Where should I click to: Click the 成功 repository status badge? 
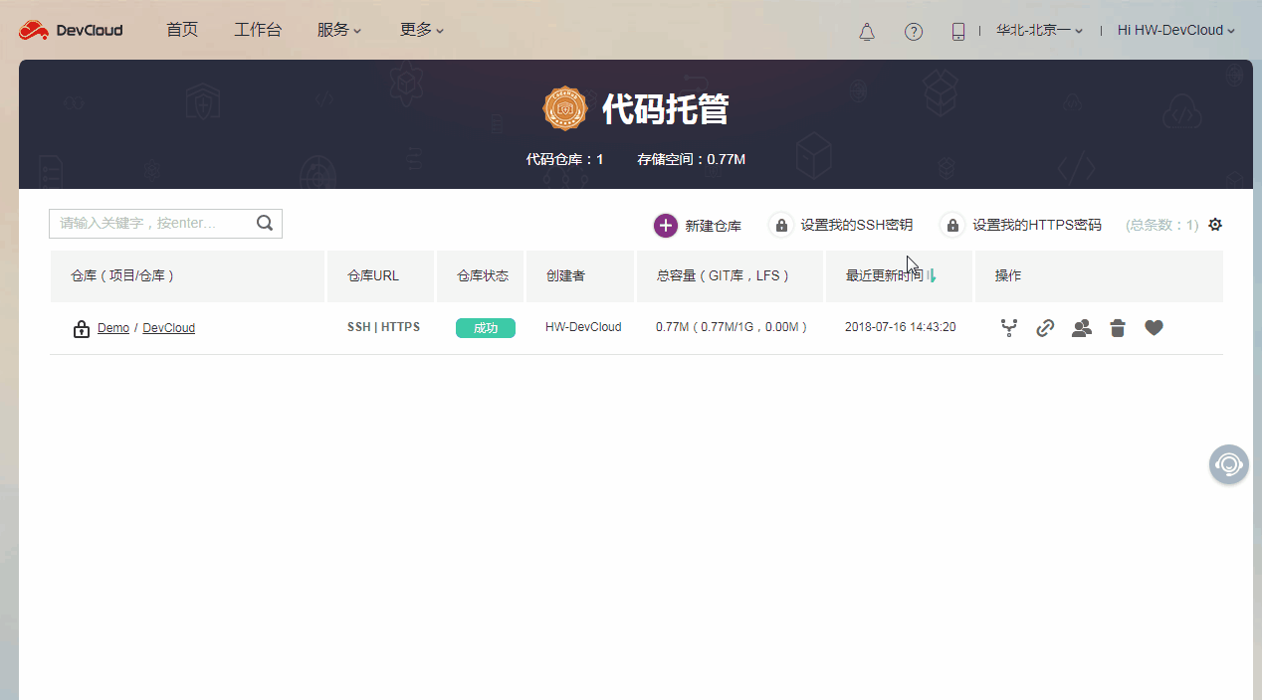click(x=485, y=327)
